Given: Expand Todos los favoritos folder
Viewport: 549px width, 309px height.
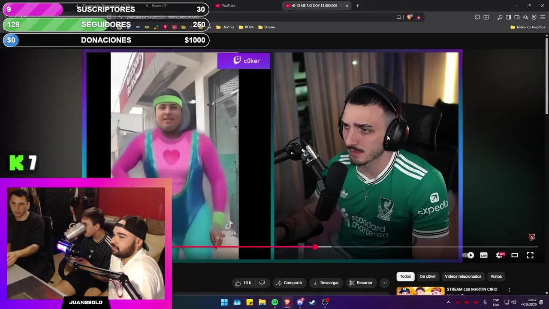Looking at the screenshot, I should (528, 27).
